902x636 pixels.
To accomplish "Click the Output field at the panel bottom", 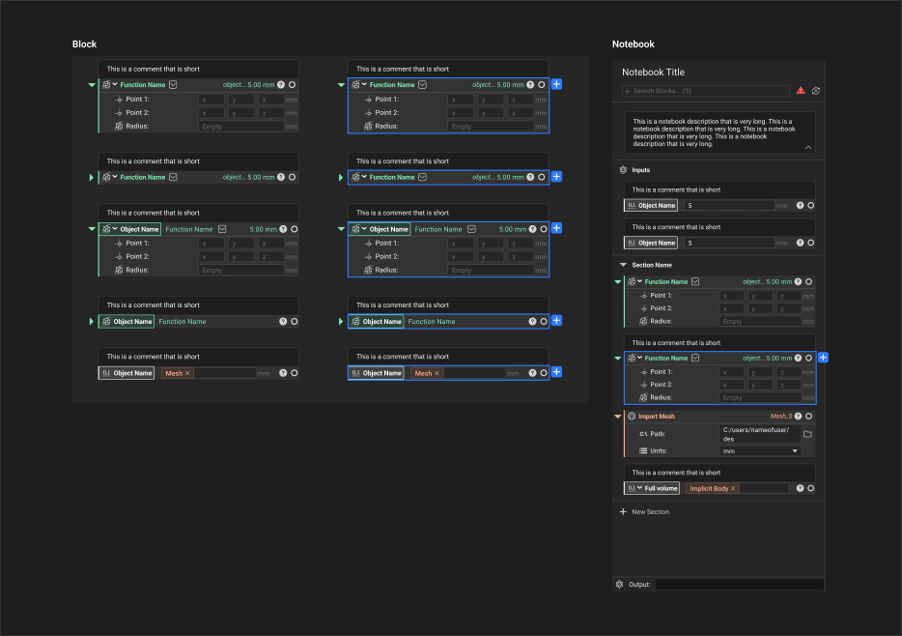I will [739, 585].
